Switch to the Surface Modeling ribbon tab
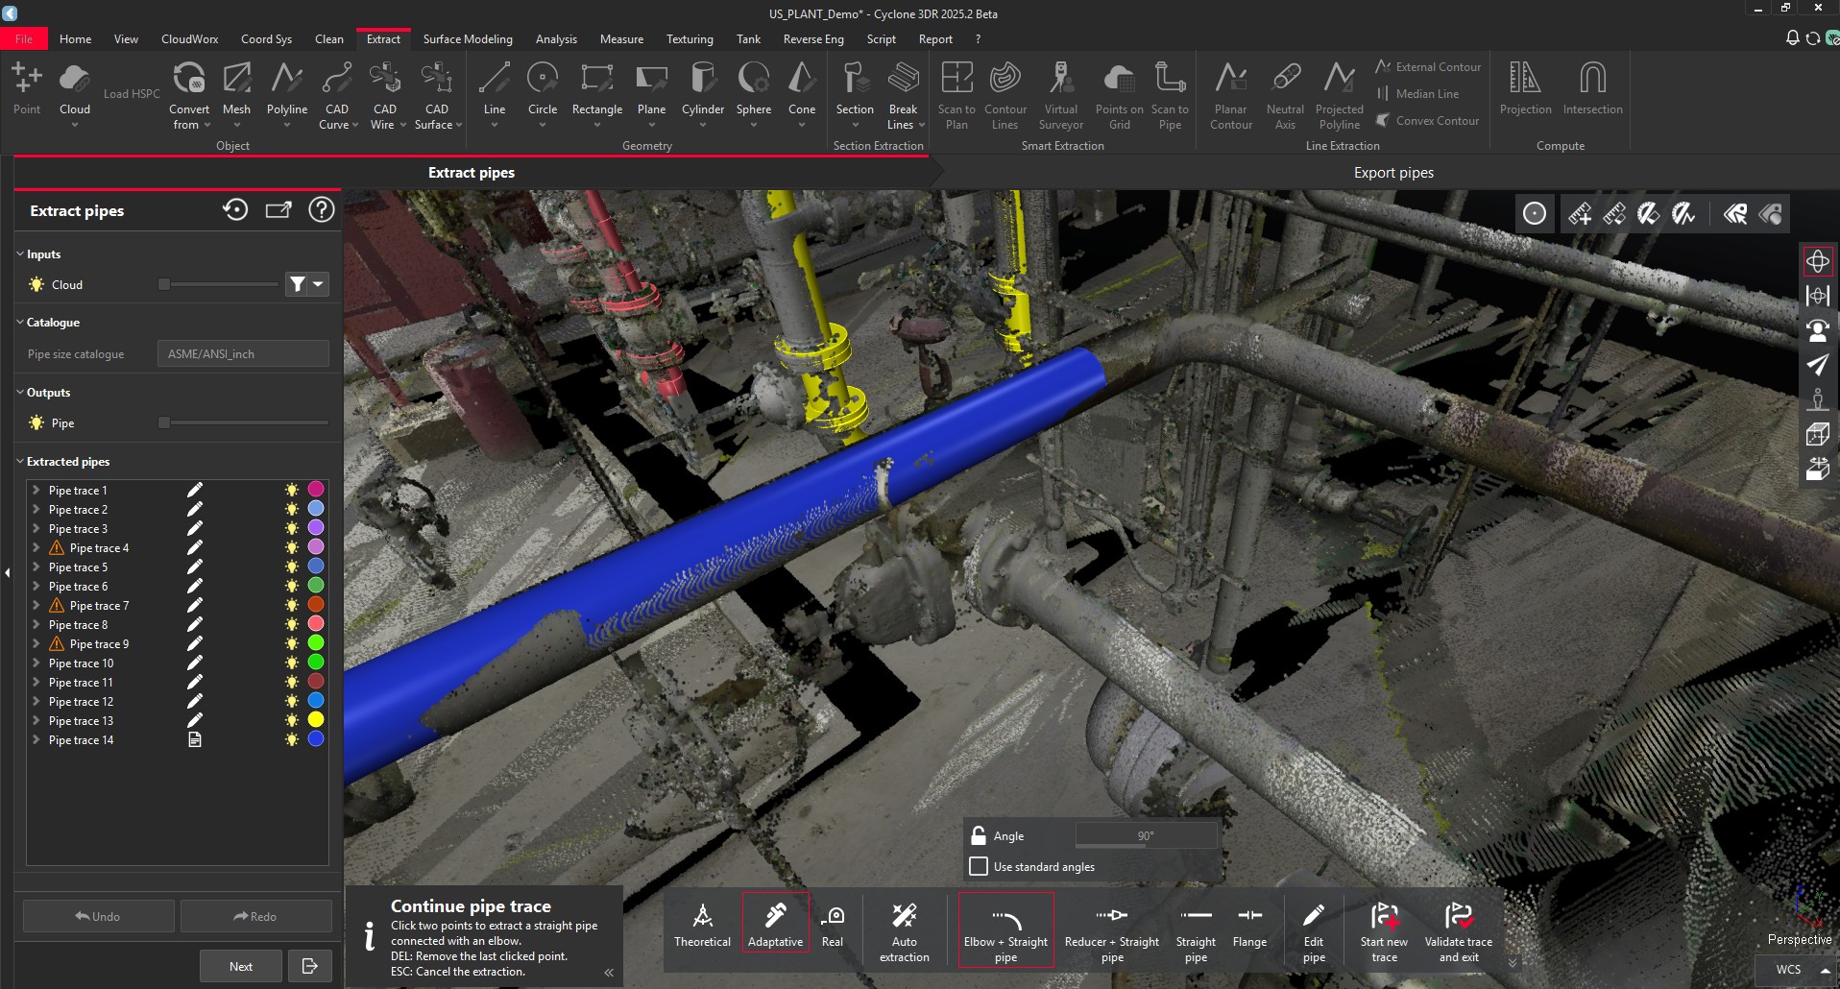Image resolution: width=1840 pixels, height=989 pixels. (468, 38)
